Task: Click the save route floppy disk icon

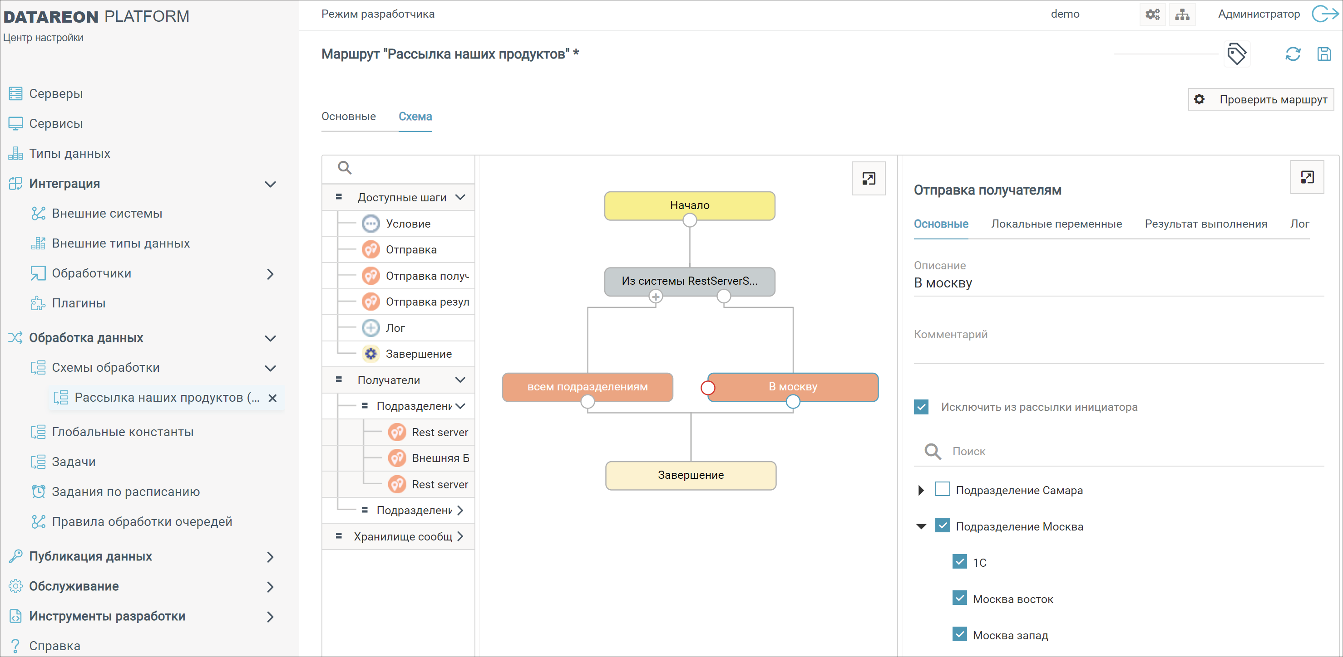Action: pyautogui.click(x=1324, y=54)
